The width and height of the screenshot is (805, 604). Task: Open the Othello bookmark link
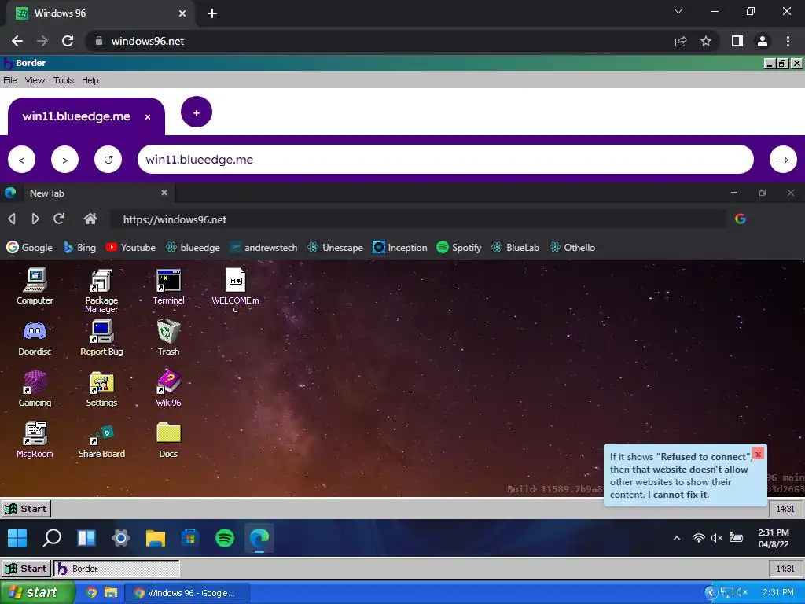[572, 247]
